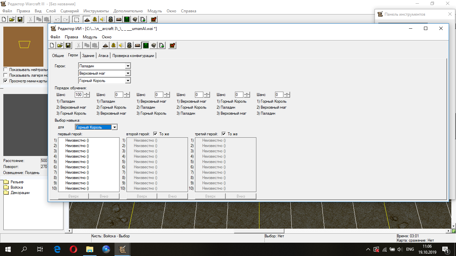The width and height of the screenshot is (456, 256).
Task: Switch to the Общие tab
Action: point(58,56)
